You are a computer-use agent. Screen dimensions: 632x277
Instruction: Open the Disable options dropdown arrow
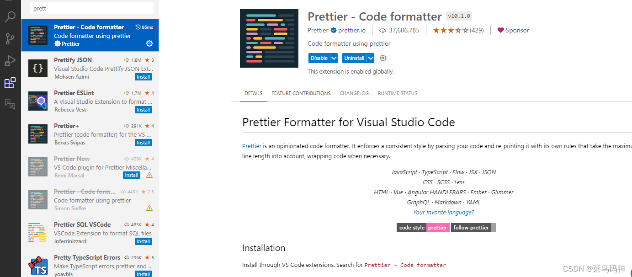(334, 58)
